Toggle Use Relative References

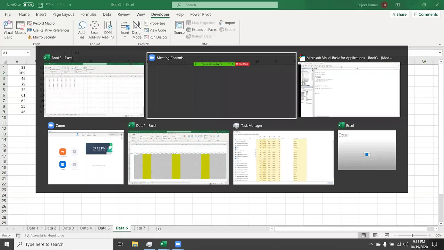pos(48,30)
